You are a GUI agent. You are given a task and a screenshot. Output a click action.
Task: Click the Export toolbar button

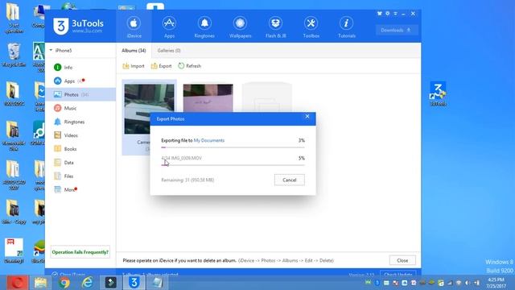pyautogui.click(x=161, y=66)
